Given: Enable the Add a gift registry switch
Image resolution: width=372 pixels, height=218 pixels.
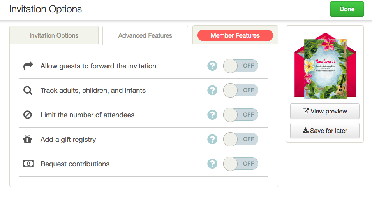Looking at the screenshot, I should 240,139.
